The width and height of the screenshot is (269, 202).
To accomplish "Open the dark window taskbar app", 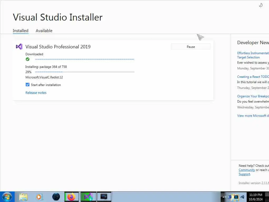I will (x=104, y=197).
